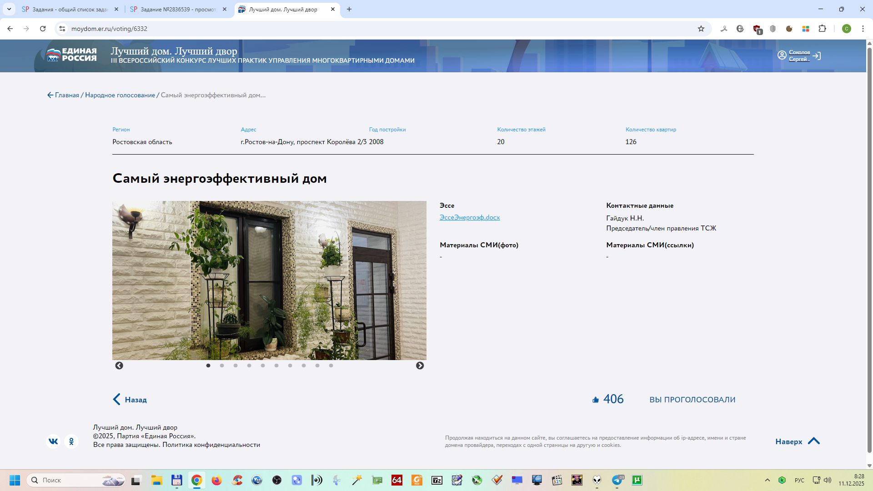Viewport: 873px width, 491px height.
Task: Click the thumbs-up vote icon
Action: 596,400
